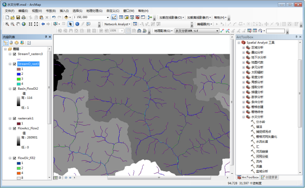Click the class 1 color swatch under StreamO_rast3
This screenshot has width=305, height=188.
(19, 69)
